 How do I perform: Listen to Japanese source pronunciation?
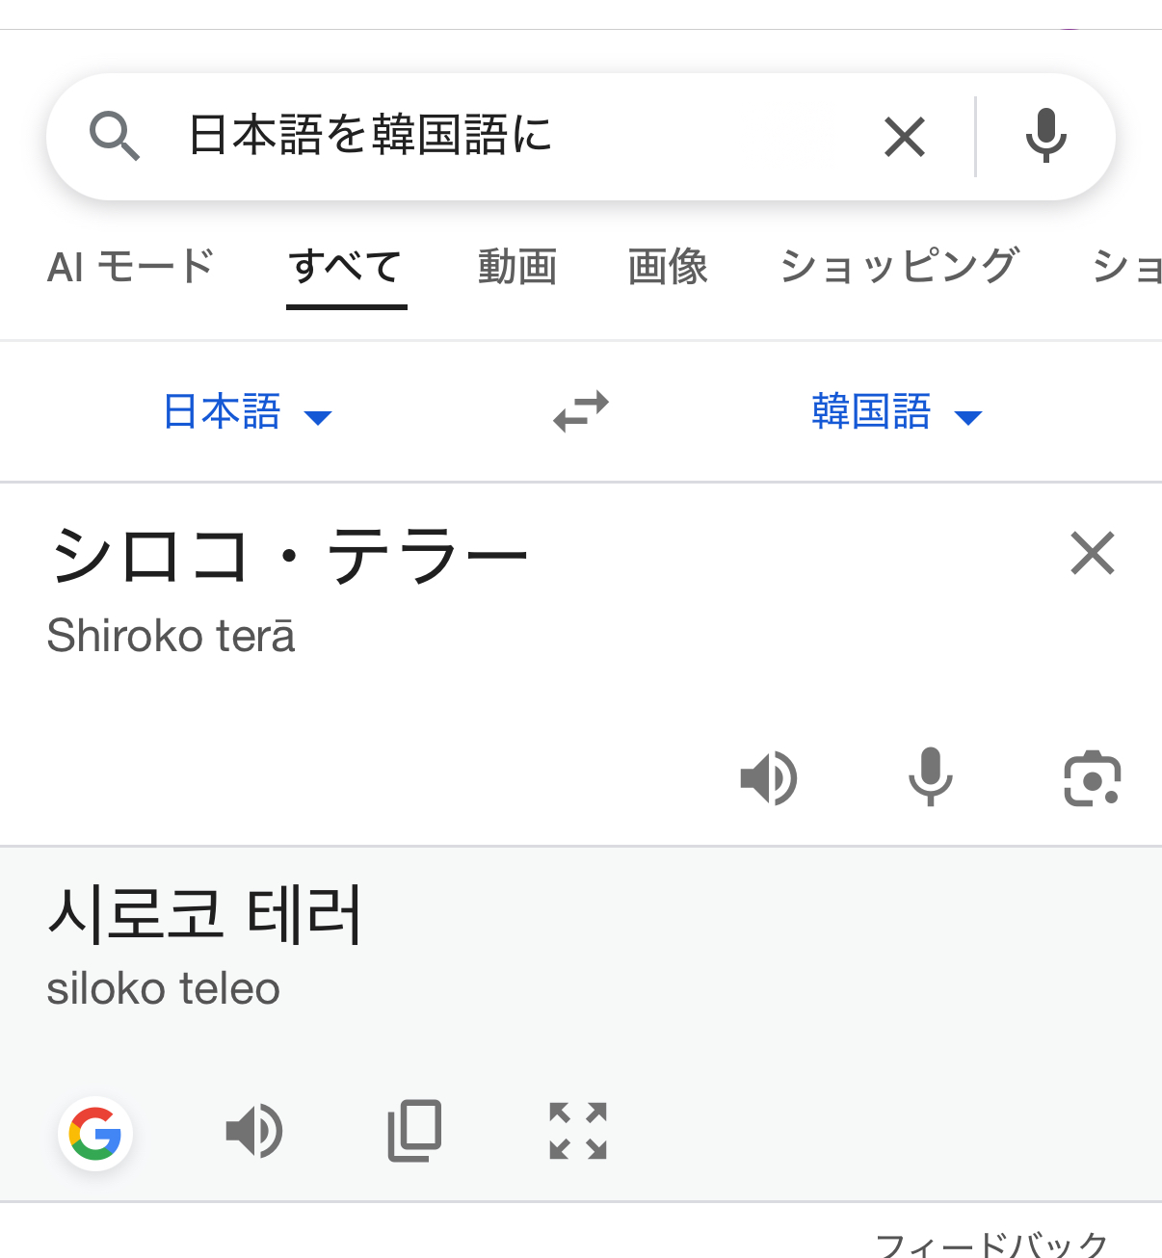(768, 777)
